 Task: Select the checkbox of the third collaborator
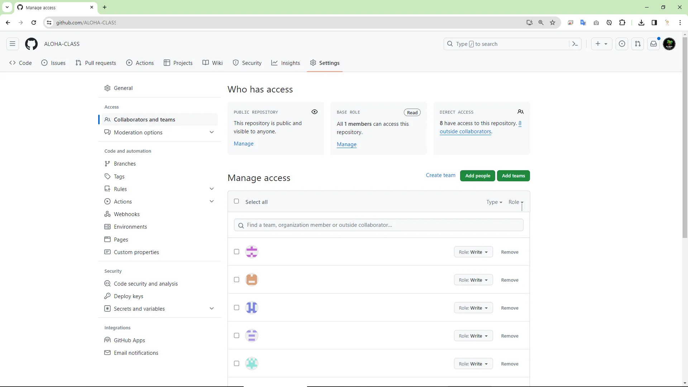click(236, 308)
